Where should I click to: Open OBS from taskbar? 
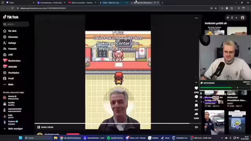pyautogui.click(x=201, y=138)
